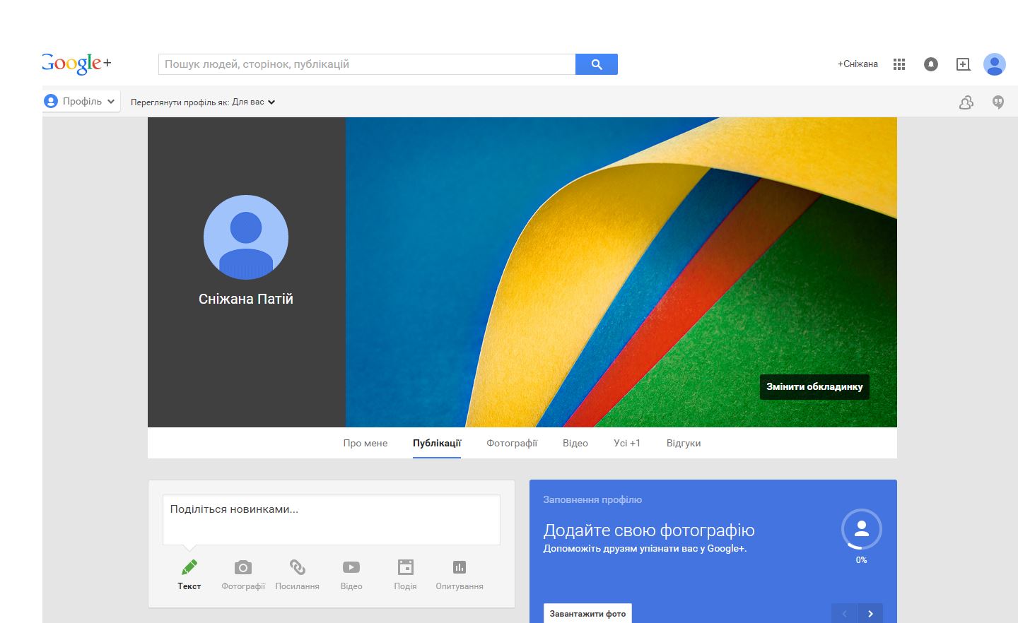
Task: Click the large profile picture placeholder
Action: 246,237
